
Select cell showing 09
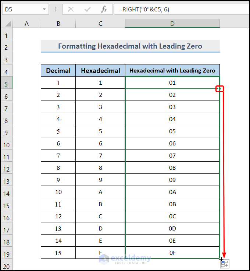(x=172, y=180)
